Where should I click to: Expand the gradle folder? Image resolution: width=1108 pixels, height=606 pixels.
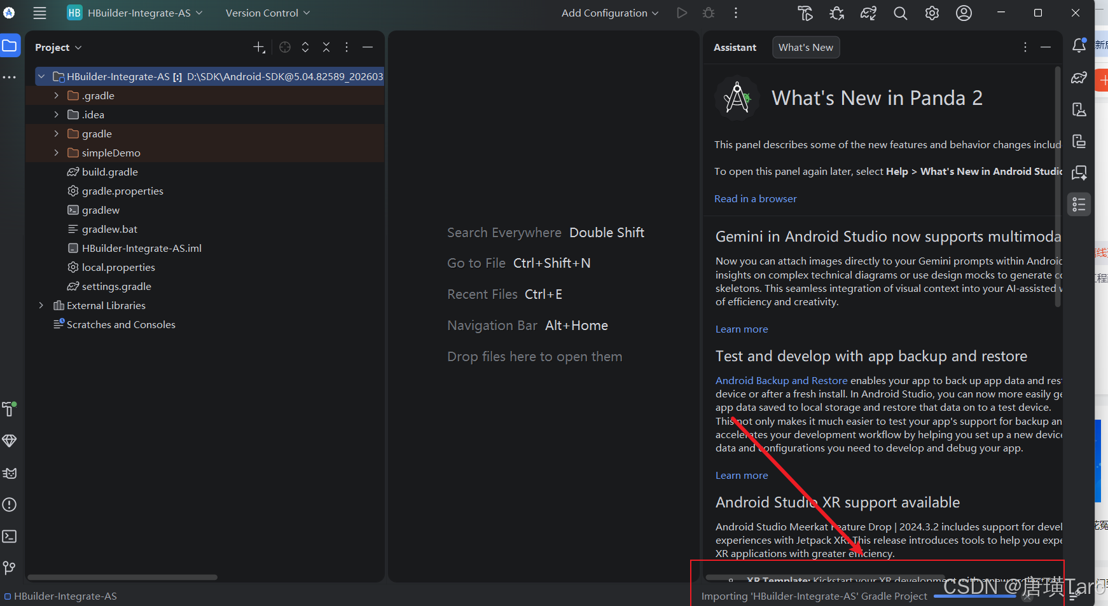click(x=57, y=134)
